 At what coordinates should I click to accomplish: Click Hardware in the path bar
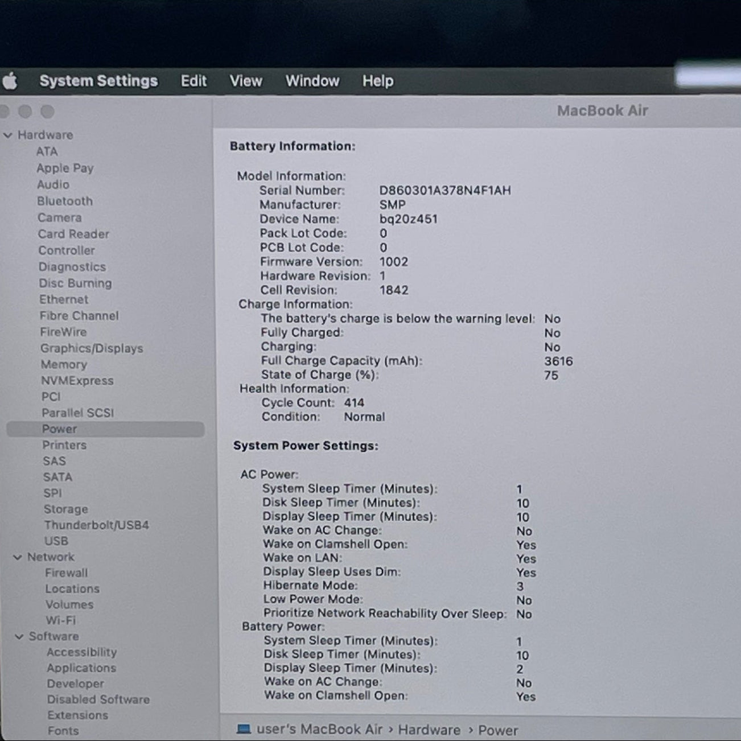pos(429,730)
